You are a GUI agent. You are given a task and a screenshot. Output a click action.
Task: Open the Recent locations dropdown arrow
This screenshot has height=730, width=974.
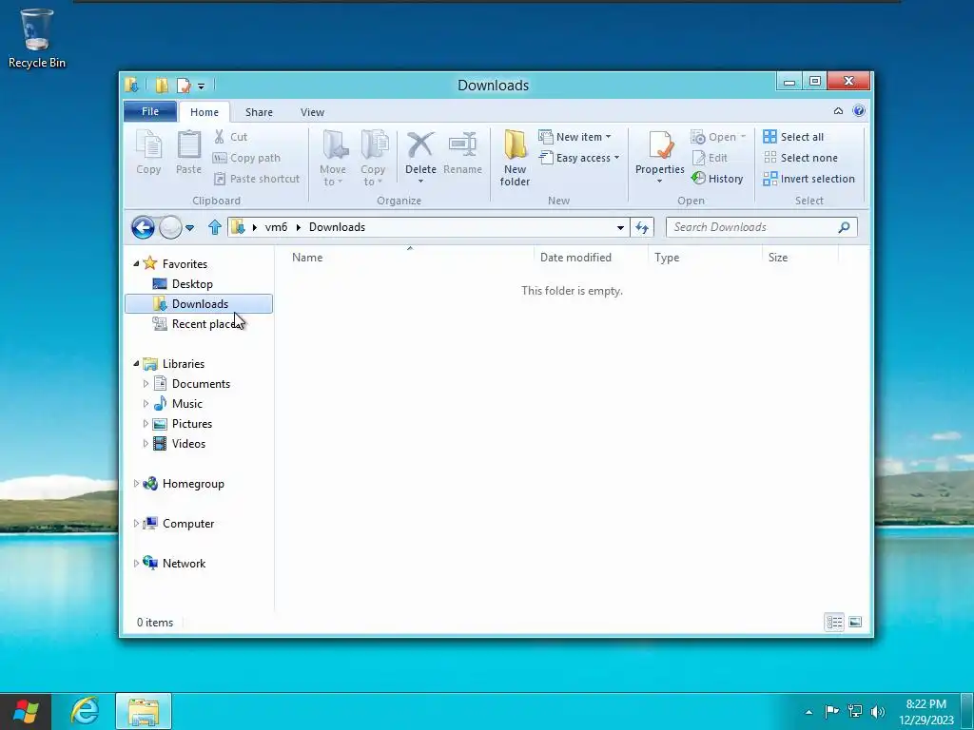[189, 228]
